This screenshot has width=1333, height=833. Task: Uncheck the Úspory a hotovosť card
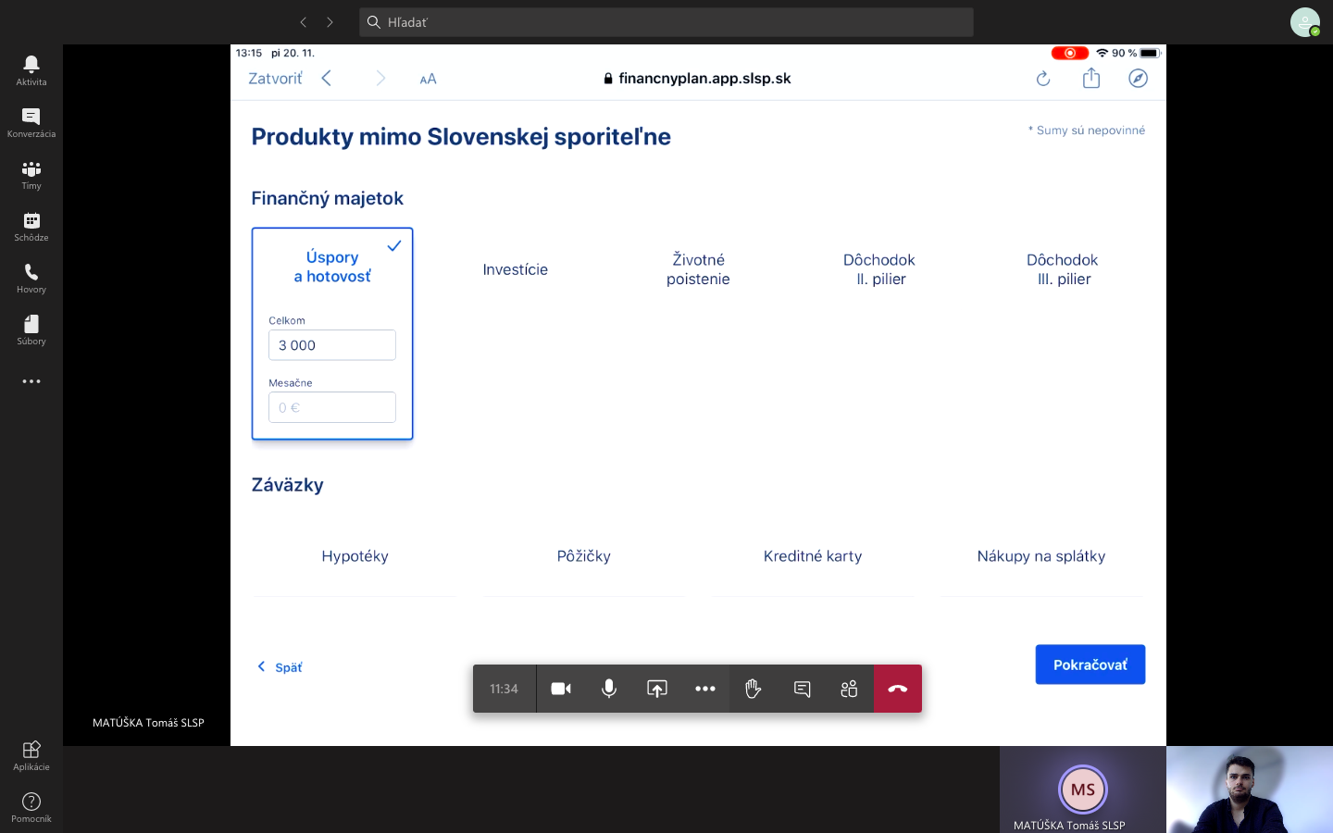(x=393, y=246)
